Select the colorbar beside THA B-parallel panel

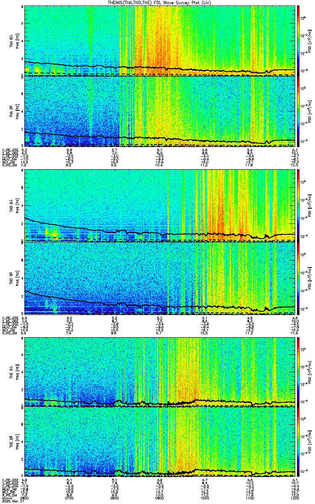point(299,111)
